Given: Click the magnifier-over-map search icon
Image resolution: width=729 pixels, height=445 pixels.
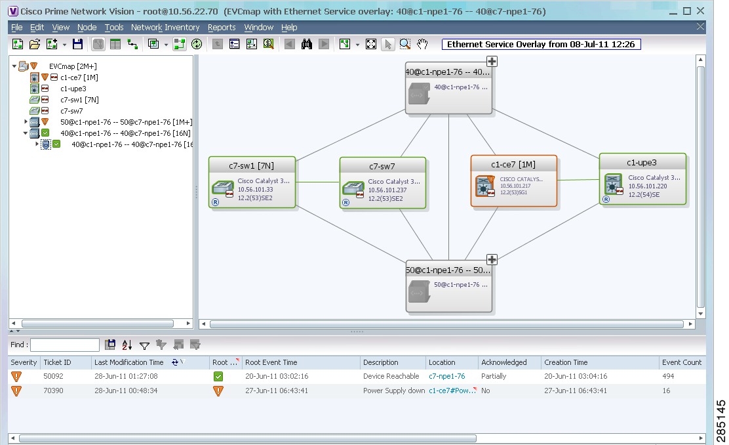Looking at the screenshot, I should (x=268, y=44).
